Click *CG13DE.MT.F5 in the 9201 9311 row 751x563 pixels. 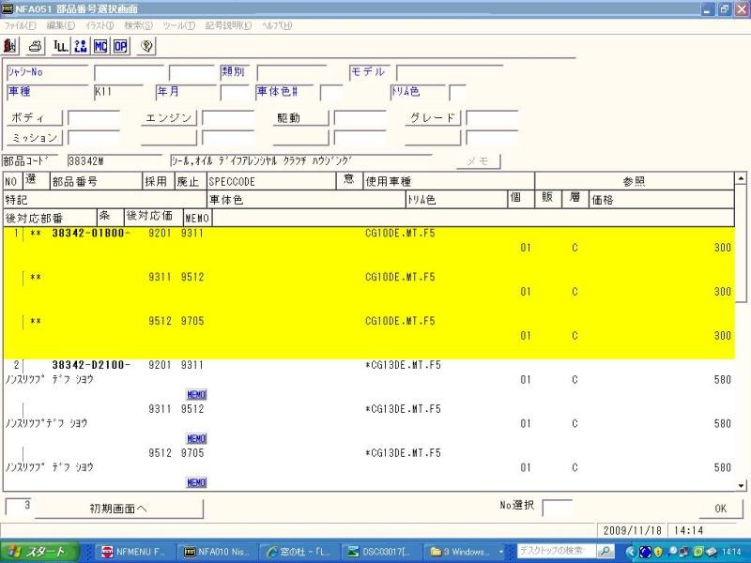[403, 365]
